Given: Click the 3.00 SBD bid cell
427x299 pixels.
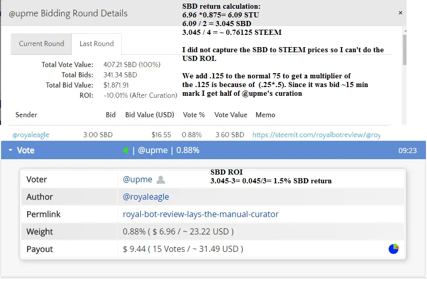Looking at the screenshot, I should tap(98, 135).
